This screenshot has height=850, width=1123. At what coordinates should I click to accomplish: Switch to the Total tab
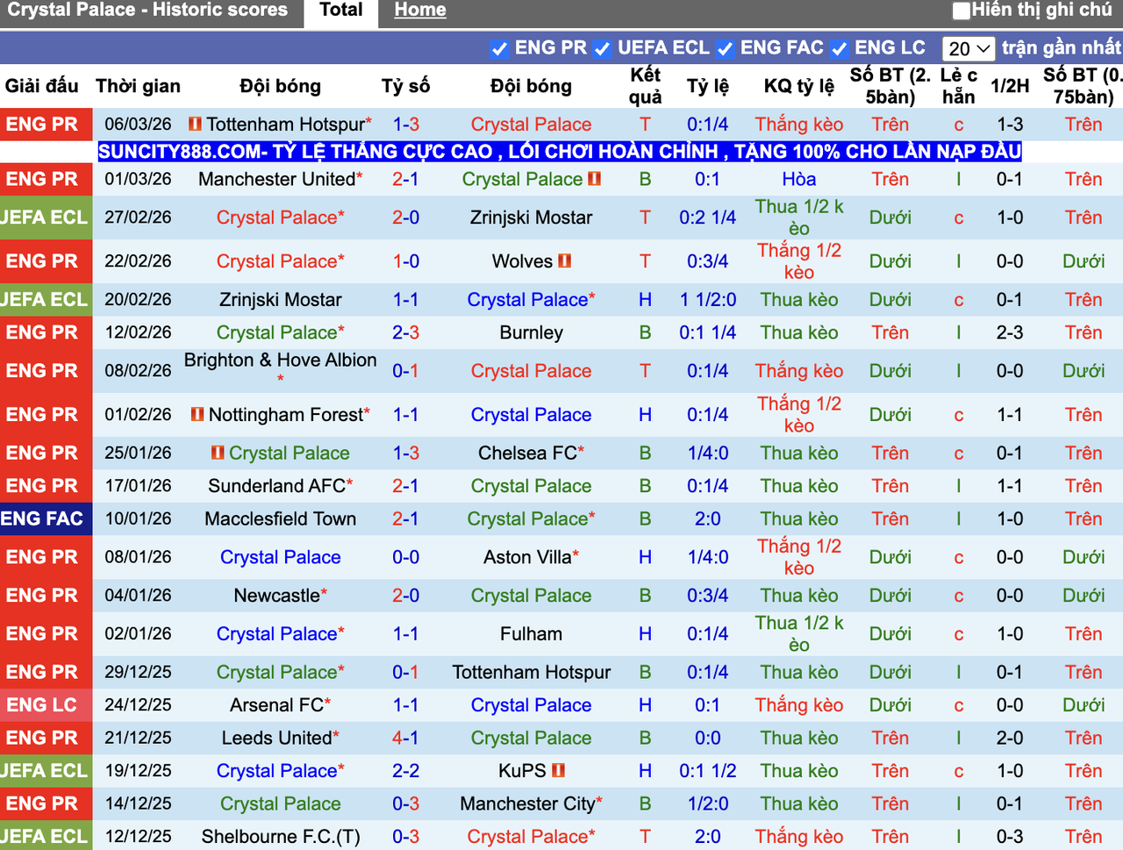point(341,11)
